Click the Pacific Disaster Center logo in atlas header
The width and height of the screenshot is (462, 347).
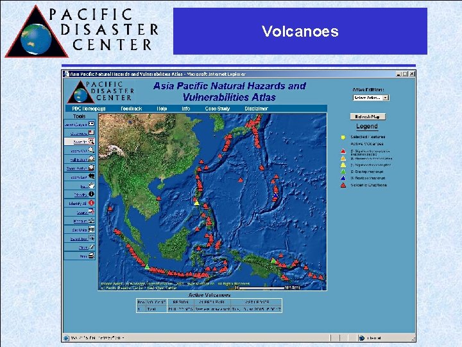(x=101, y=92)
